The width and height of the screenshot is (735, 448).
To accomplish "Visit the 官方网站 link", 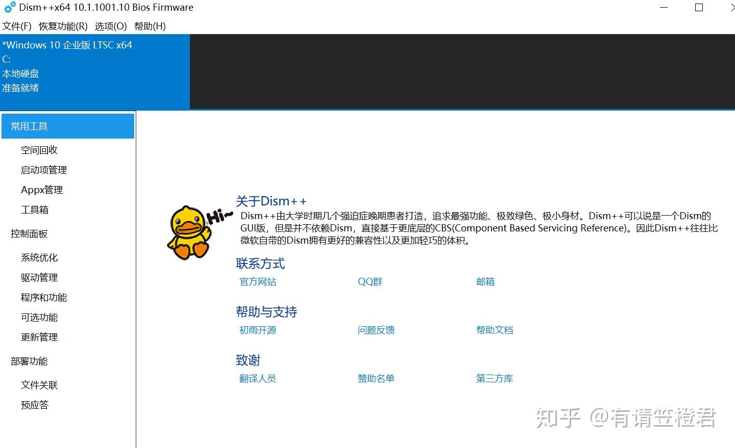I will [x=258, y=281].
